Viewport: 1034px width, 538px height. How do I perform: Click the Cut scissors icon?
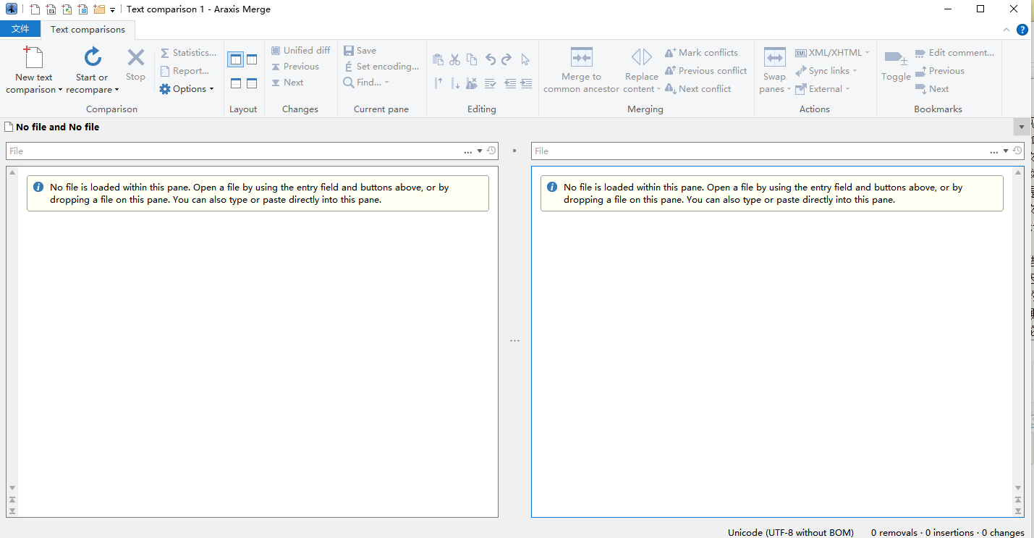[x=455, y=59]
